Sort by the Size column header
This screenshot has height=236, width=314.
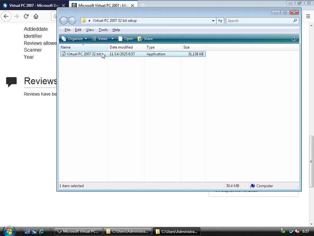pyautogui.click(x=194, y=47)
